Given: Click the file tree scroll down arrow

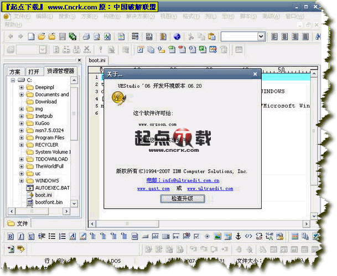Looking at the screenshot, I should click(x=74, y=204).
